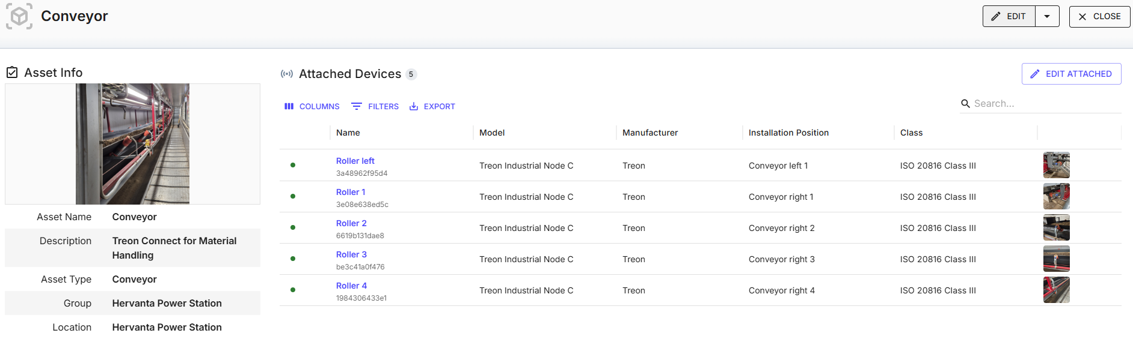The image size is (1133, 342).
Task: Click the search field in Attached Devices
Action: [x=1046, y=103]
